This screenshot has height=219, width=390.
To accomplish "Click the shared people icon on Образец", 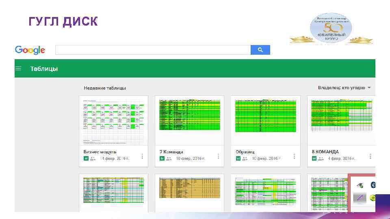I will point(245,159).
